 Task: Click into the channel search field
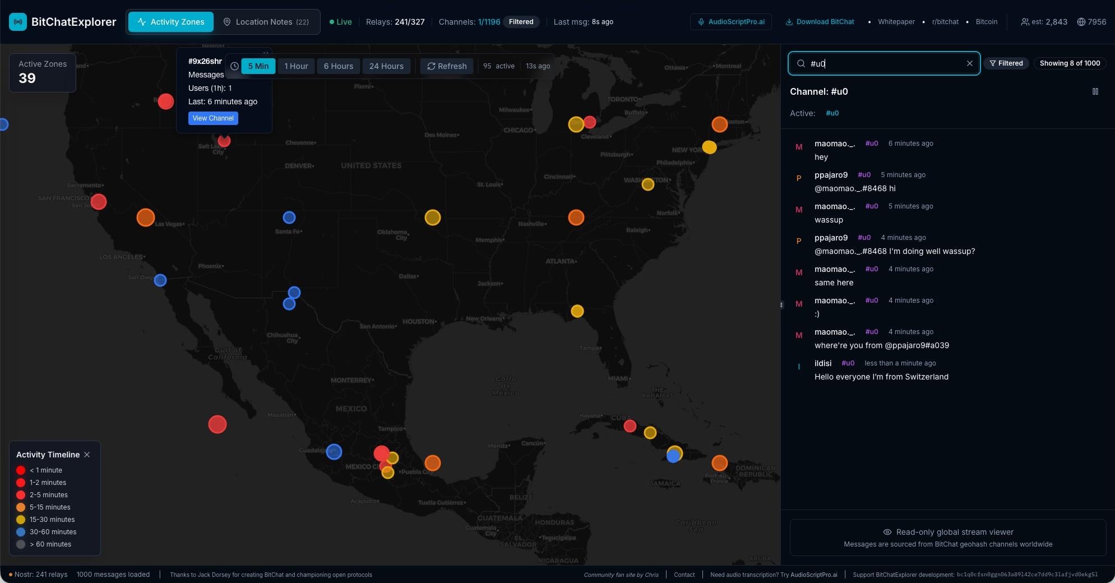pyautogui.click(x=886, y=63)
